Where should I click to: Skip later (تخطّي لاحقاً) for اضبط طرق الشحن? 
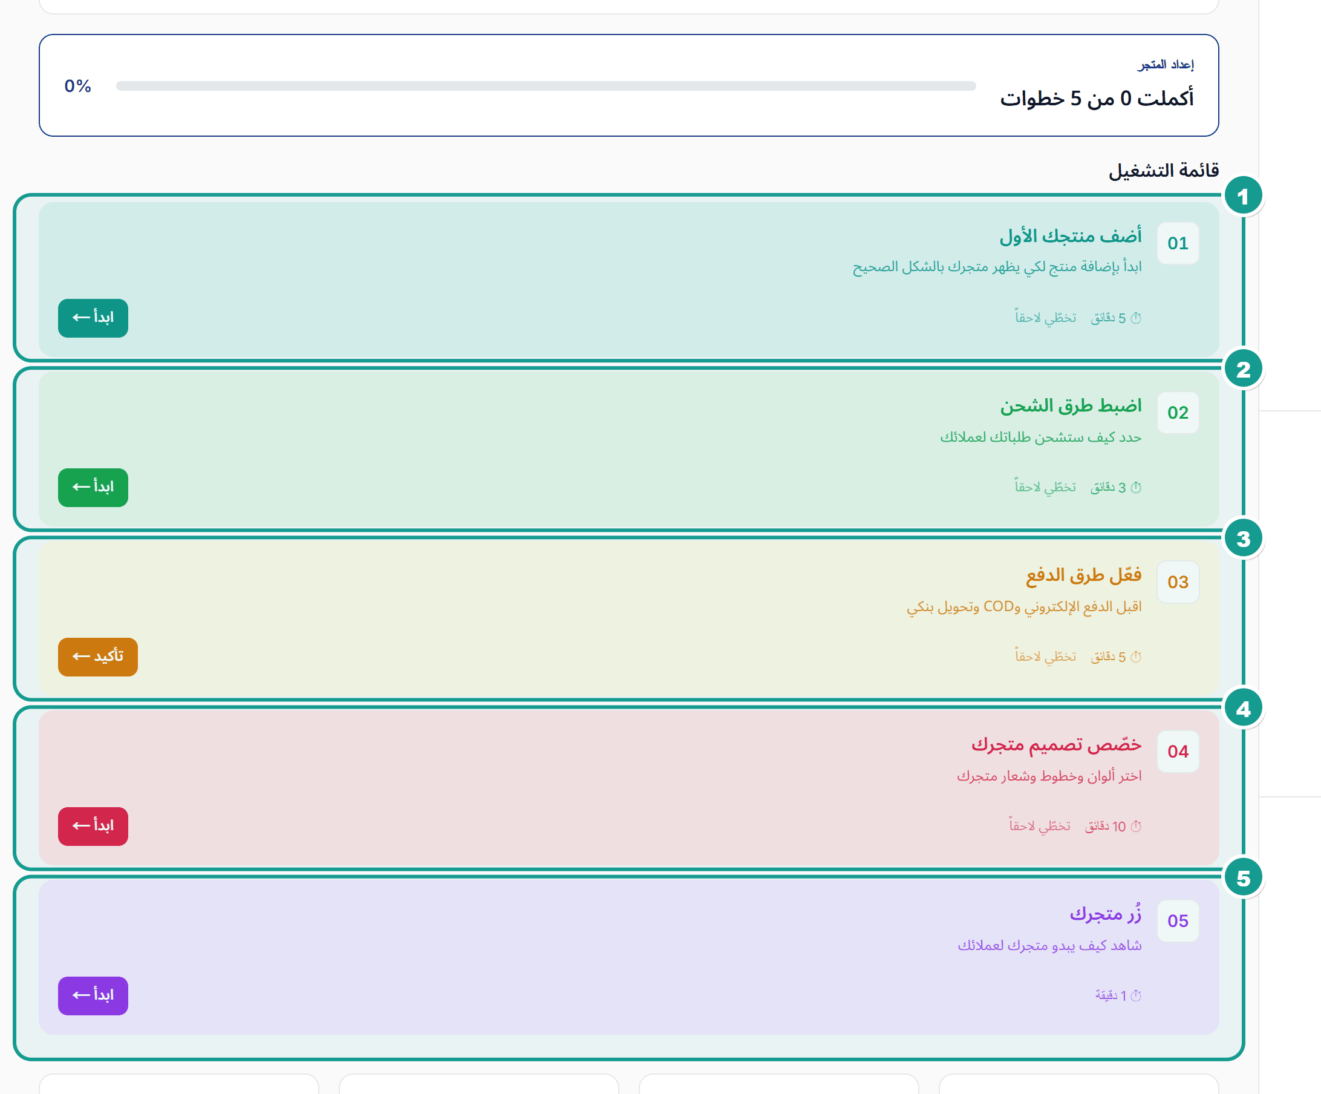[x=1045, y=486]
